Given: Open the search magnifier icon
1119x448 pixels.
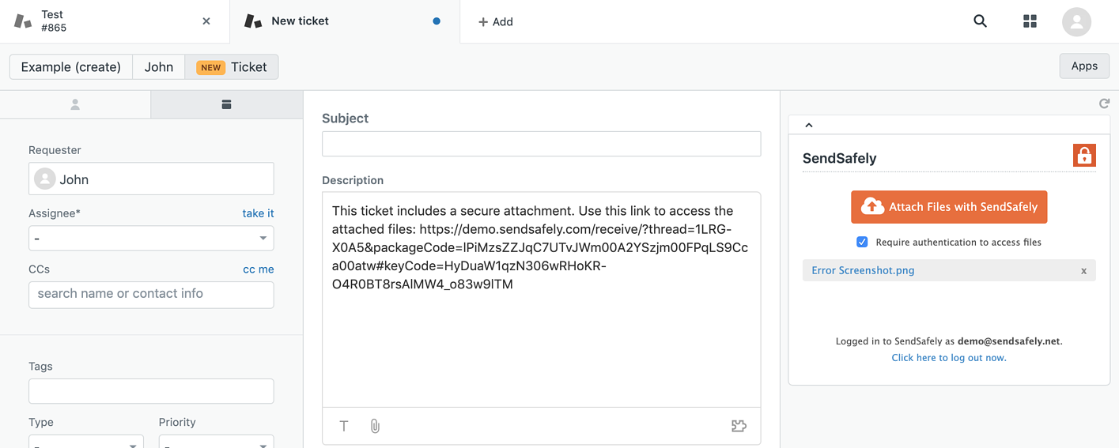Looking at the screenshot, I should [x=980, y=21].
